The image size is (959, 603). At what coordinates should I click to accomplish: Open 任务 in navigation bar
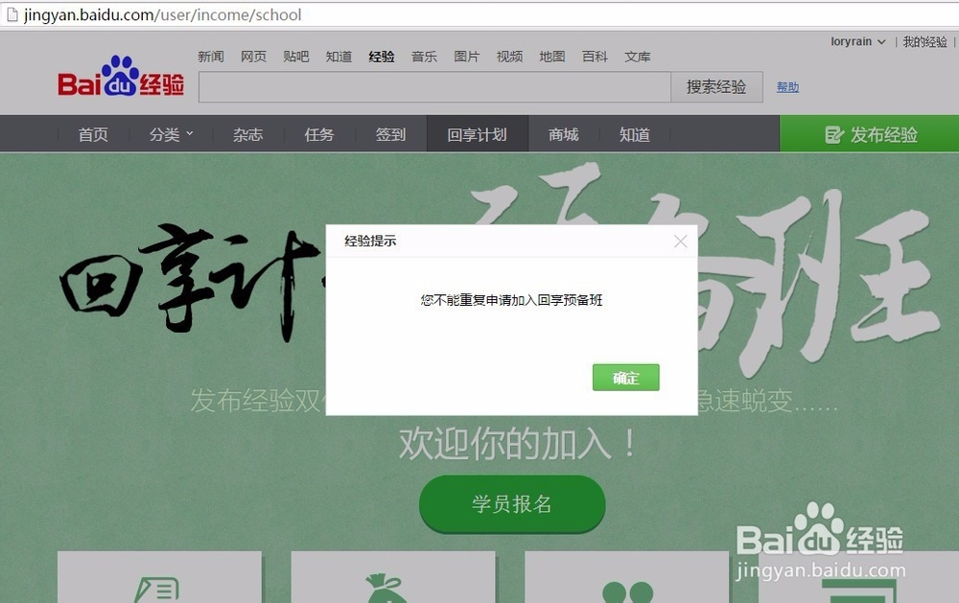pos(319,134)
